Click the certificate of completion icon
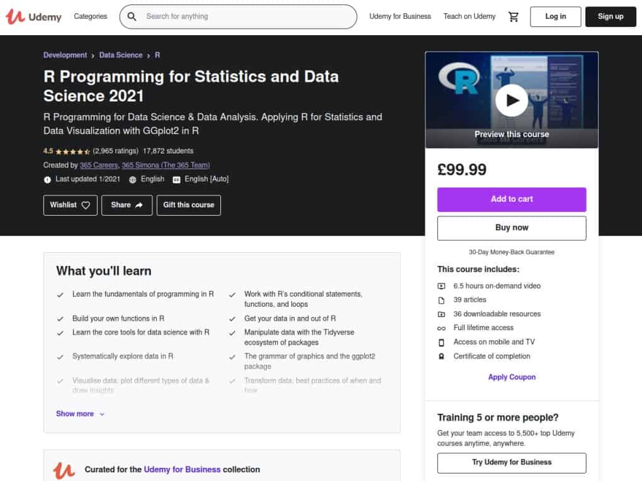The image size is (642, 481). 441,357
